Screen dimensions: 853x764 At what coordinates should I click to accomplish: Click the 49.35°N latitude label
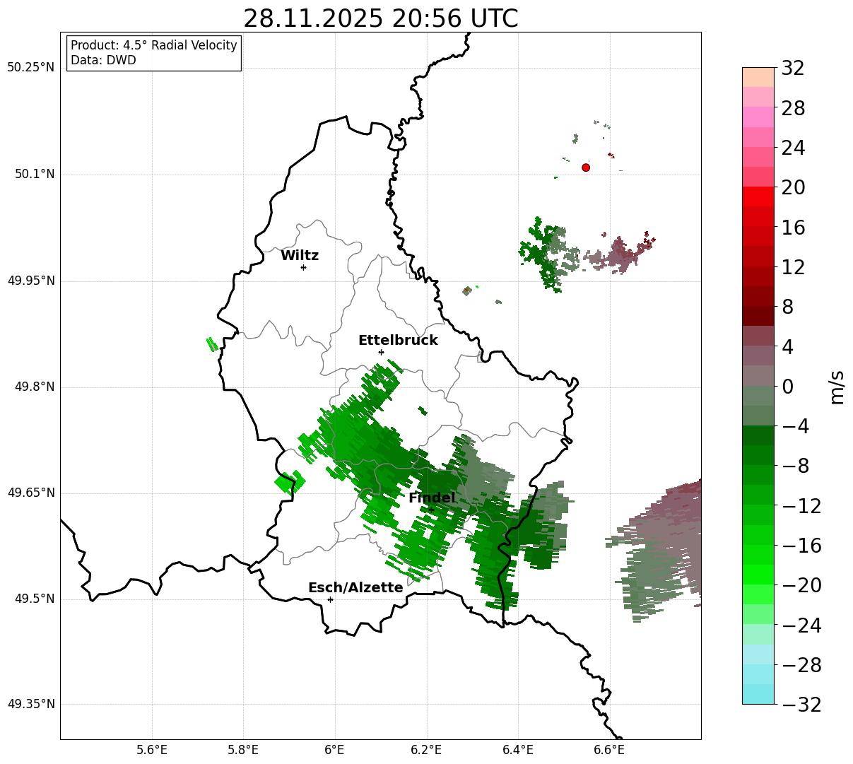[x=30, y=704]
